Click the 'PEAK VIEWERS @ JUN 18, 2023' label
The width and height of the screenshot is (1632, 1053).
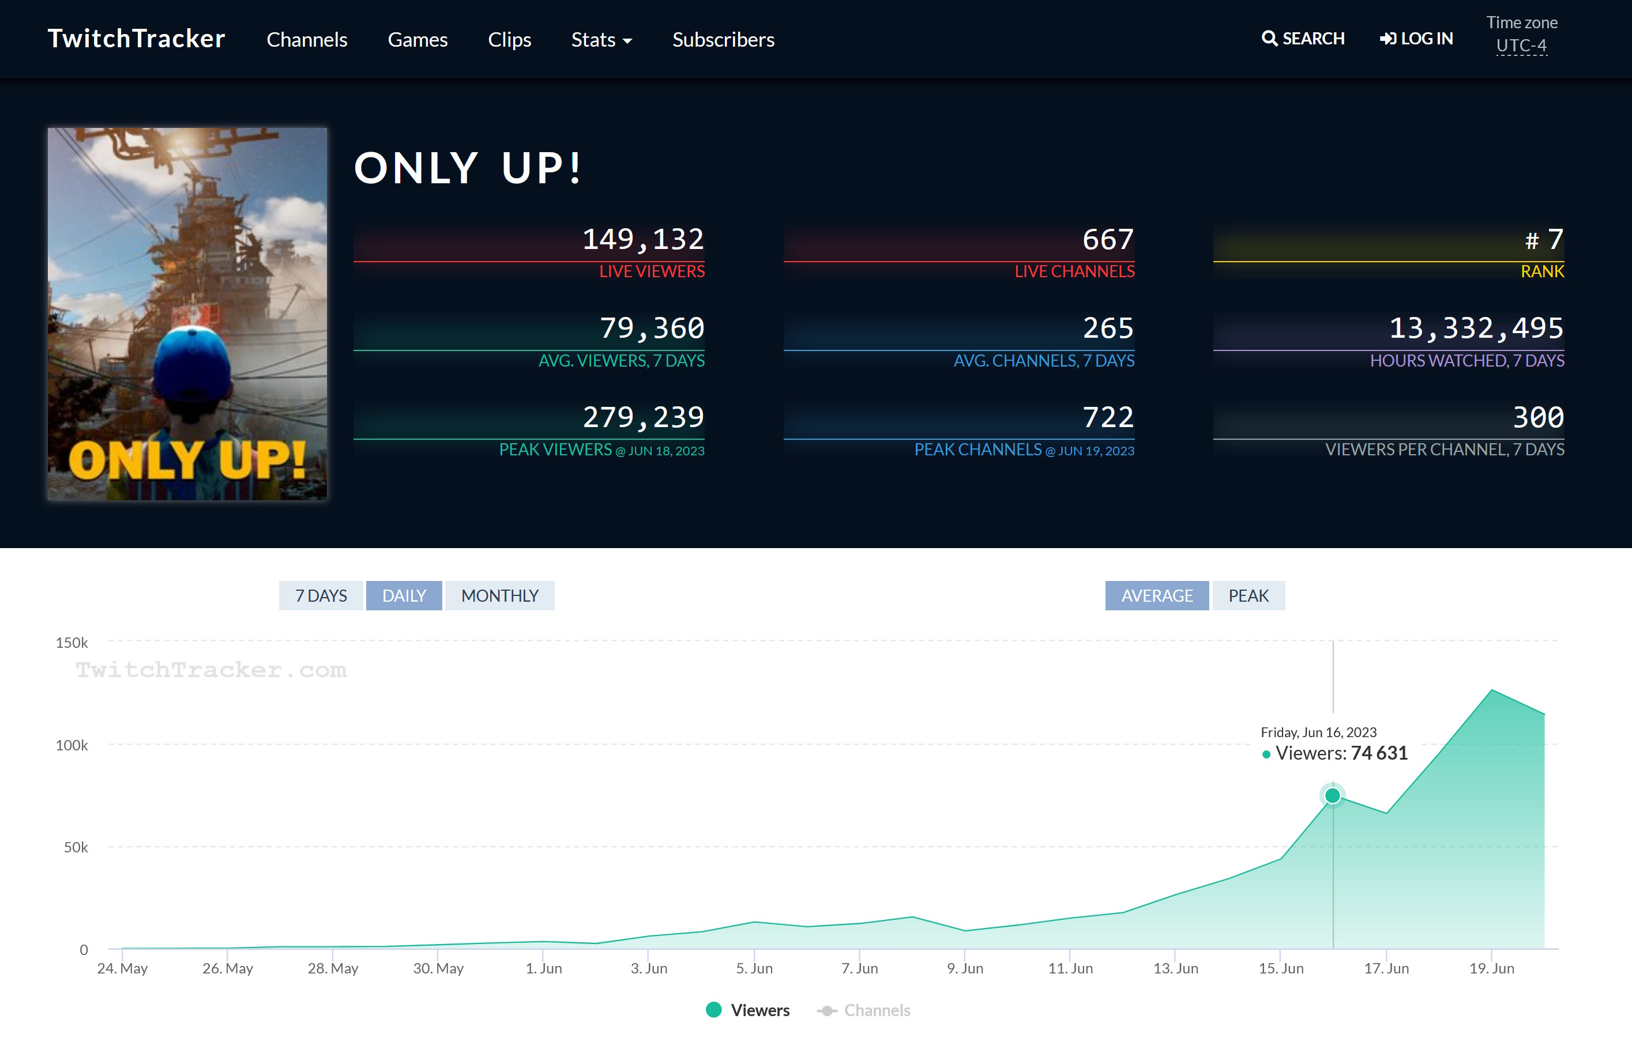[601, 450]
